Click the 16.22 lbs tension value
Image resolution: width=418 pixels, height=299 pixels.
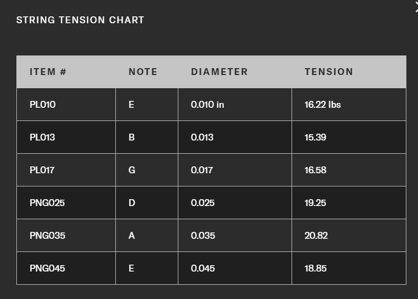[x=323, y=105]
